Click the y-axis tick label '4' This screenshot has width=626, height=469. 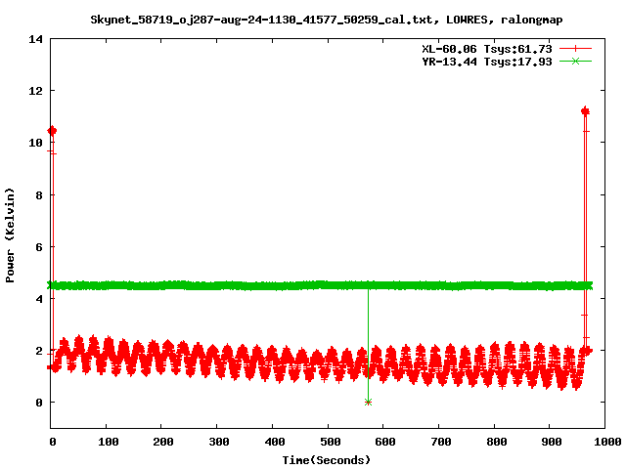pos(39,299)
